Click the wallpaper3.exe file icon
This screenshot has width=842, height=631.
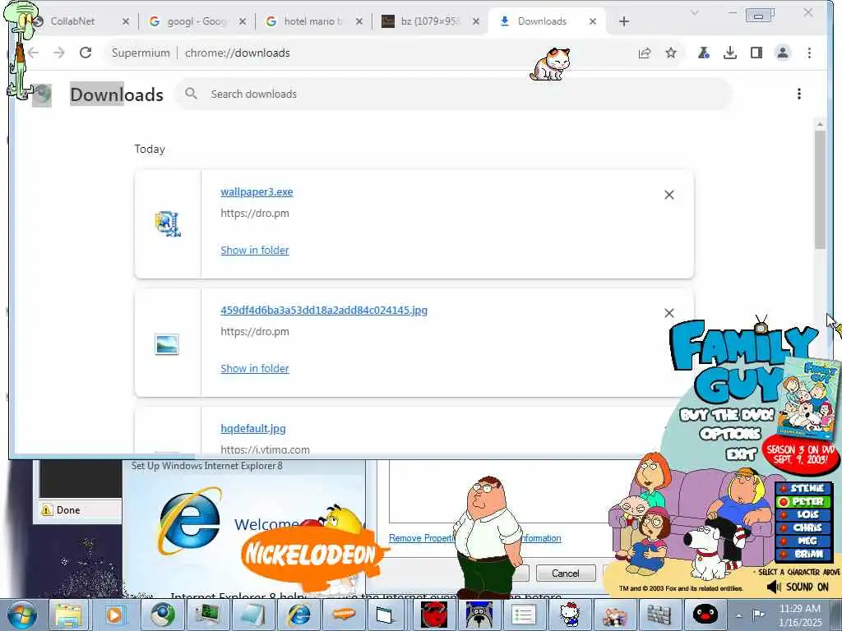168,223
